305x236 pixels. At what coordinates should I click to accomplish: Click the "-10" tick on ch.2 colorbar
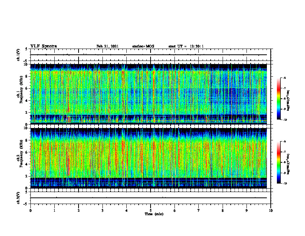285,184
